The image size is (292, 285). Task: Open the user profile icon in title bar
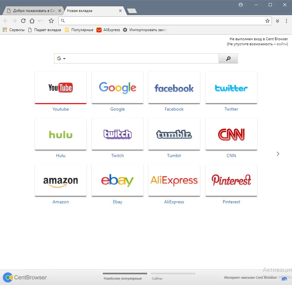pyautogui.click(x=240, y=5)
